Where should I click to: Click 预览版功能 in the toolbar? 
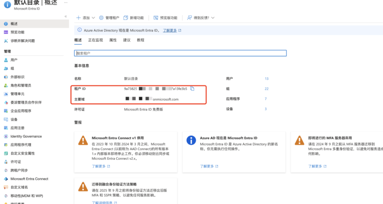[165, 18]
